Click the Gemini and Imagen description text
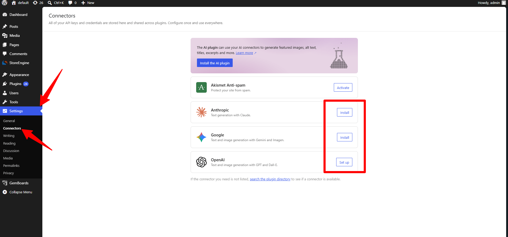508x237 pixels. point(248,140)
